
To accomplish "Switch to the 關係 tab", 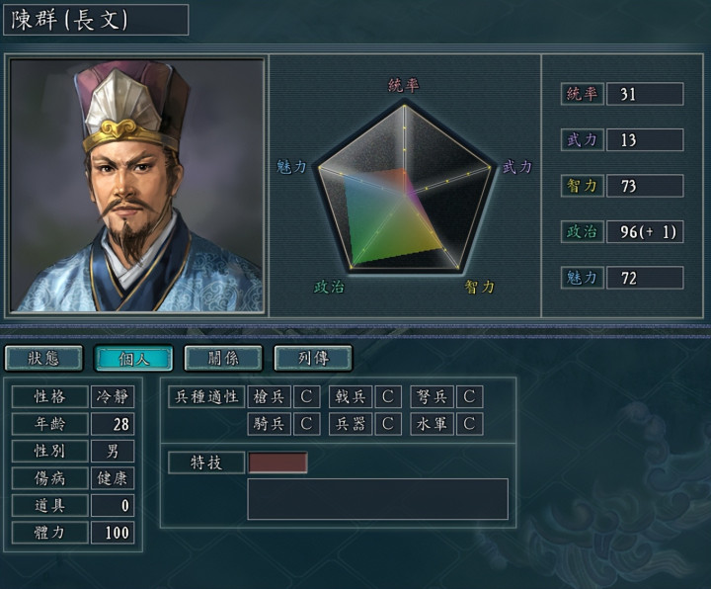I will [223, 359].
